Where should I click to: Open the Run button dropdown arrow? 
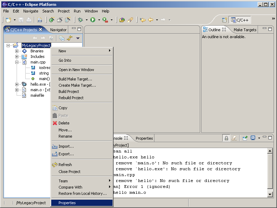click(x=99, y=20)
